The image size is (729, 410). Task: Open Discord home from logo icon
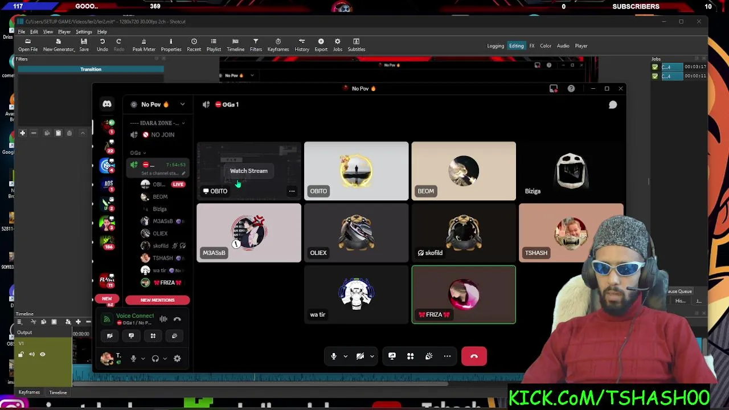pyautogui.click(x=107, y=104)
